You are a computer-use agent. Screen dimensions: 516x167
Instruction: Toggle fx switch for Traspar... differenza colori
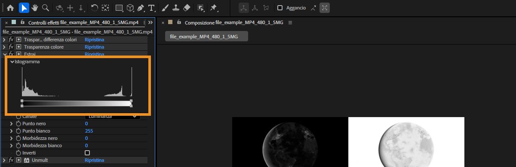[x=11, y=40]
